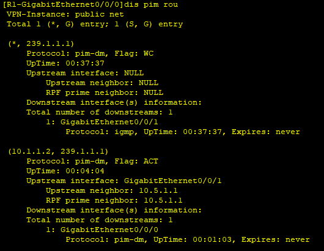Click the 'Flag: WC' text
The image size is (324, 251).
point(134,53)
